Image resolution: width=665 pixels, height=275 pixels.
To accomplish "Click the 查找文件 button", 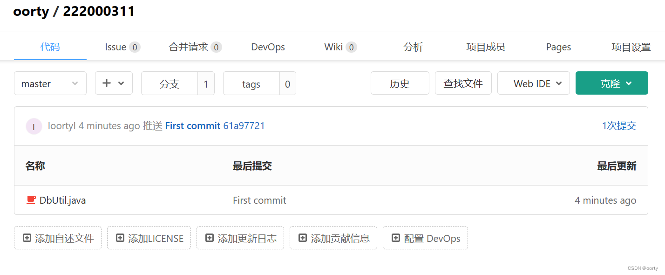I will coord(463,83).
